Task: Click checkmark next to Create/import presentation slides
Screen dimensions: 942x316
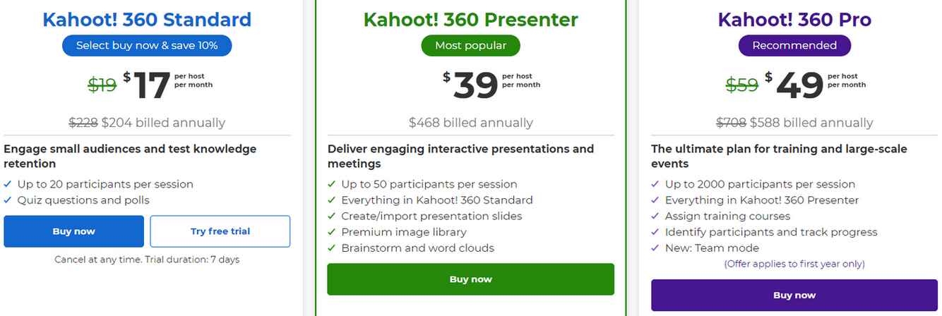Action: click(331, 216)
